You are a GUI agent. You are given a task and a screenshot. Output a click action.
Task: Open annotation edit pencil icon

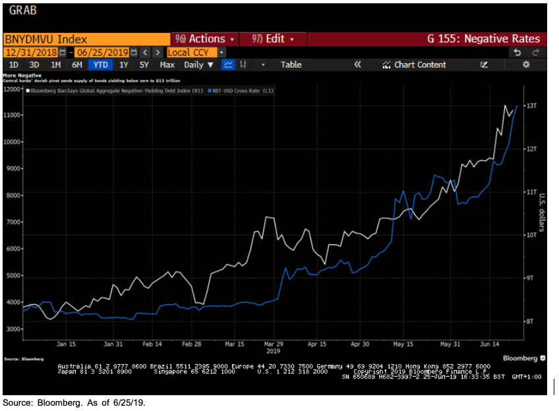point(484,65)
